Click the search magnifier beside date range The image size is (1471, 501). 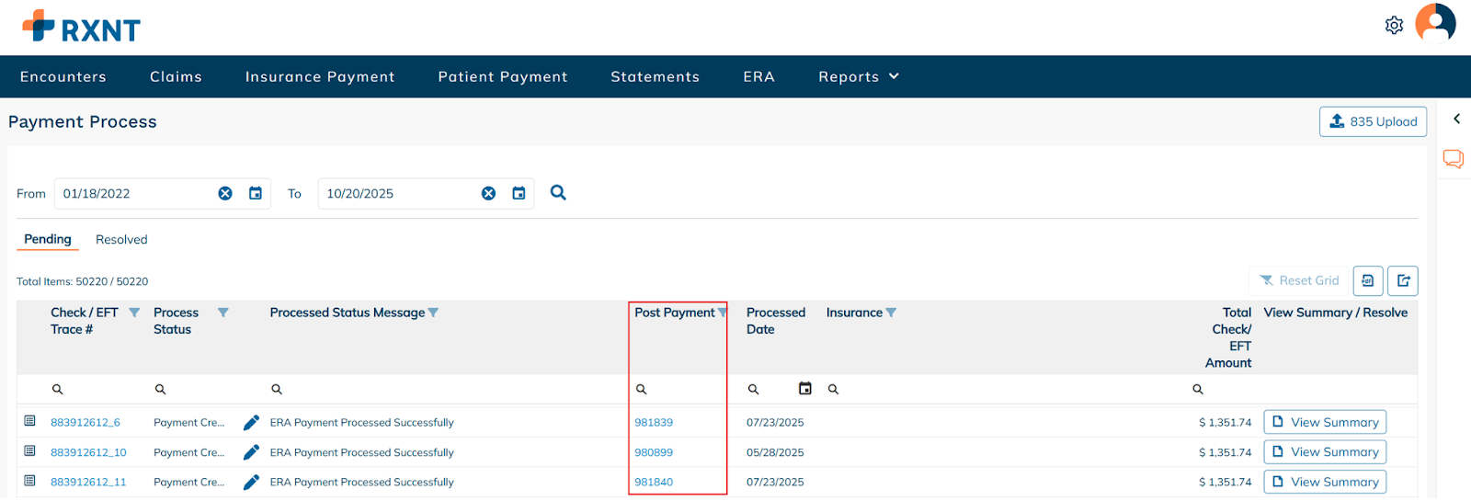558,193
